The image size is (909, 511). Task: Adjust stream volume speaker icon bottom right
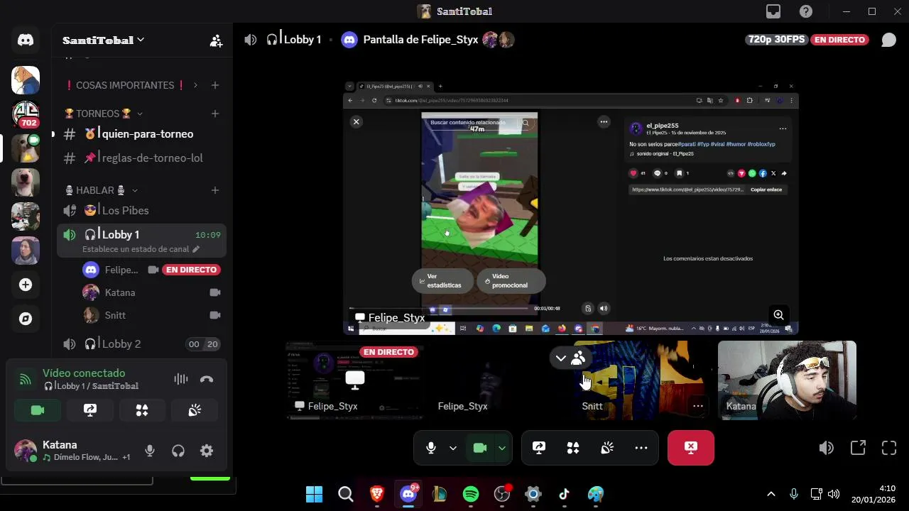click(827, 448)
